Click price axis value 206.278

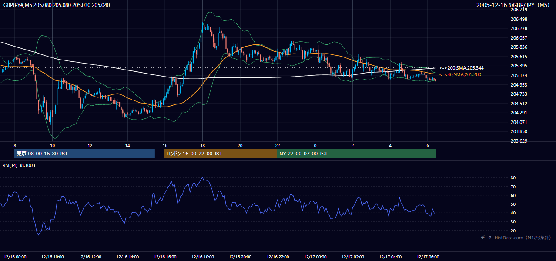pos(519,28)
